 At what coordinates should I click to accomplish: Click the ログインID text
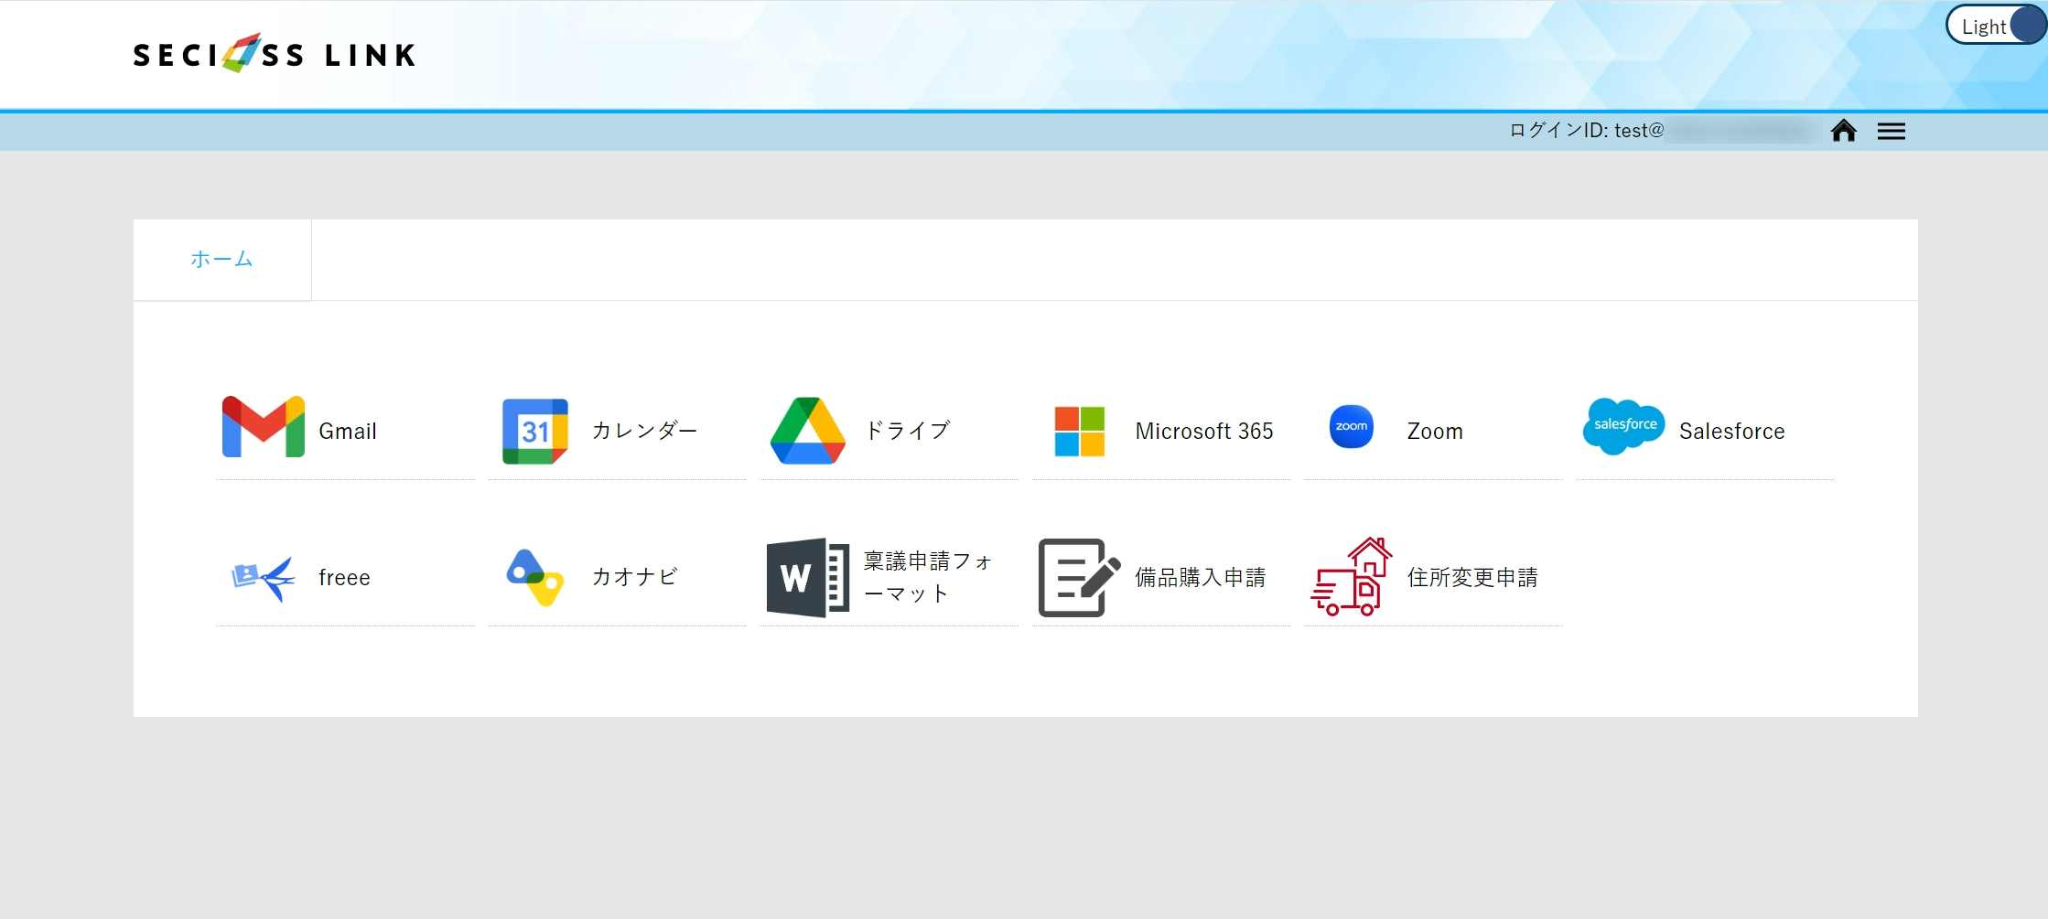1586,131
